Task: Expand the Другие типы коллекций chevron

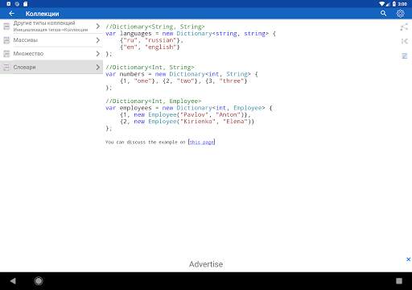Action: click(x=98, y=27)
